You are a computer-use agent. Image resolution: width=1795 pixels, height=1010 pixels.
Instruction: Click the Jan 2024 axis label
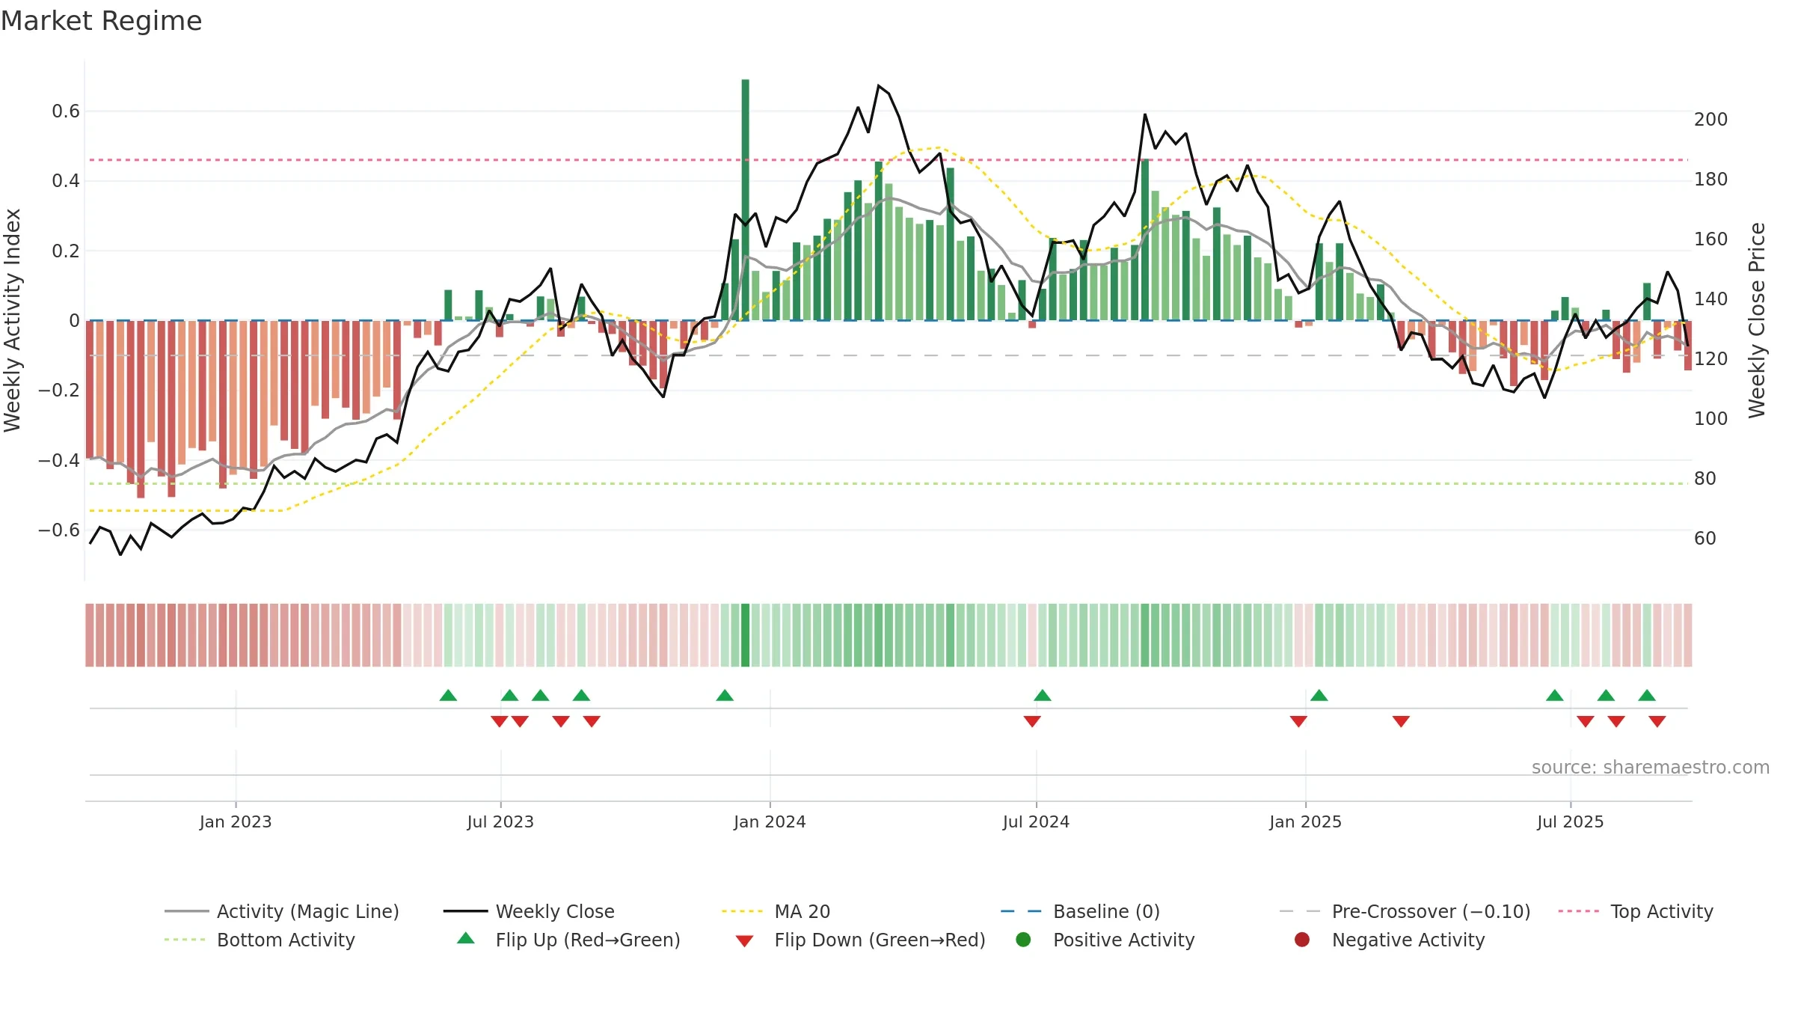tap(770, 822)
